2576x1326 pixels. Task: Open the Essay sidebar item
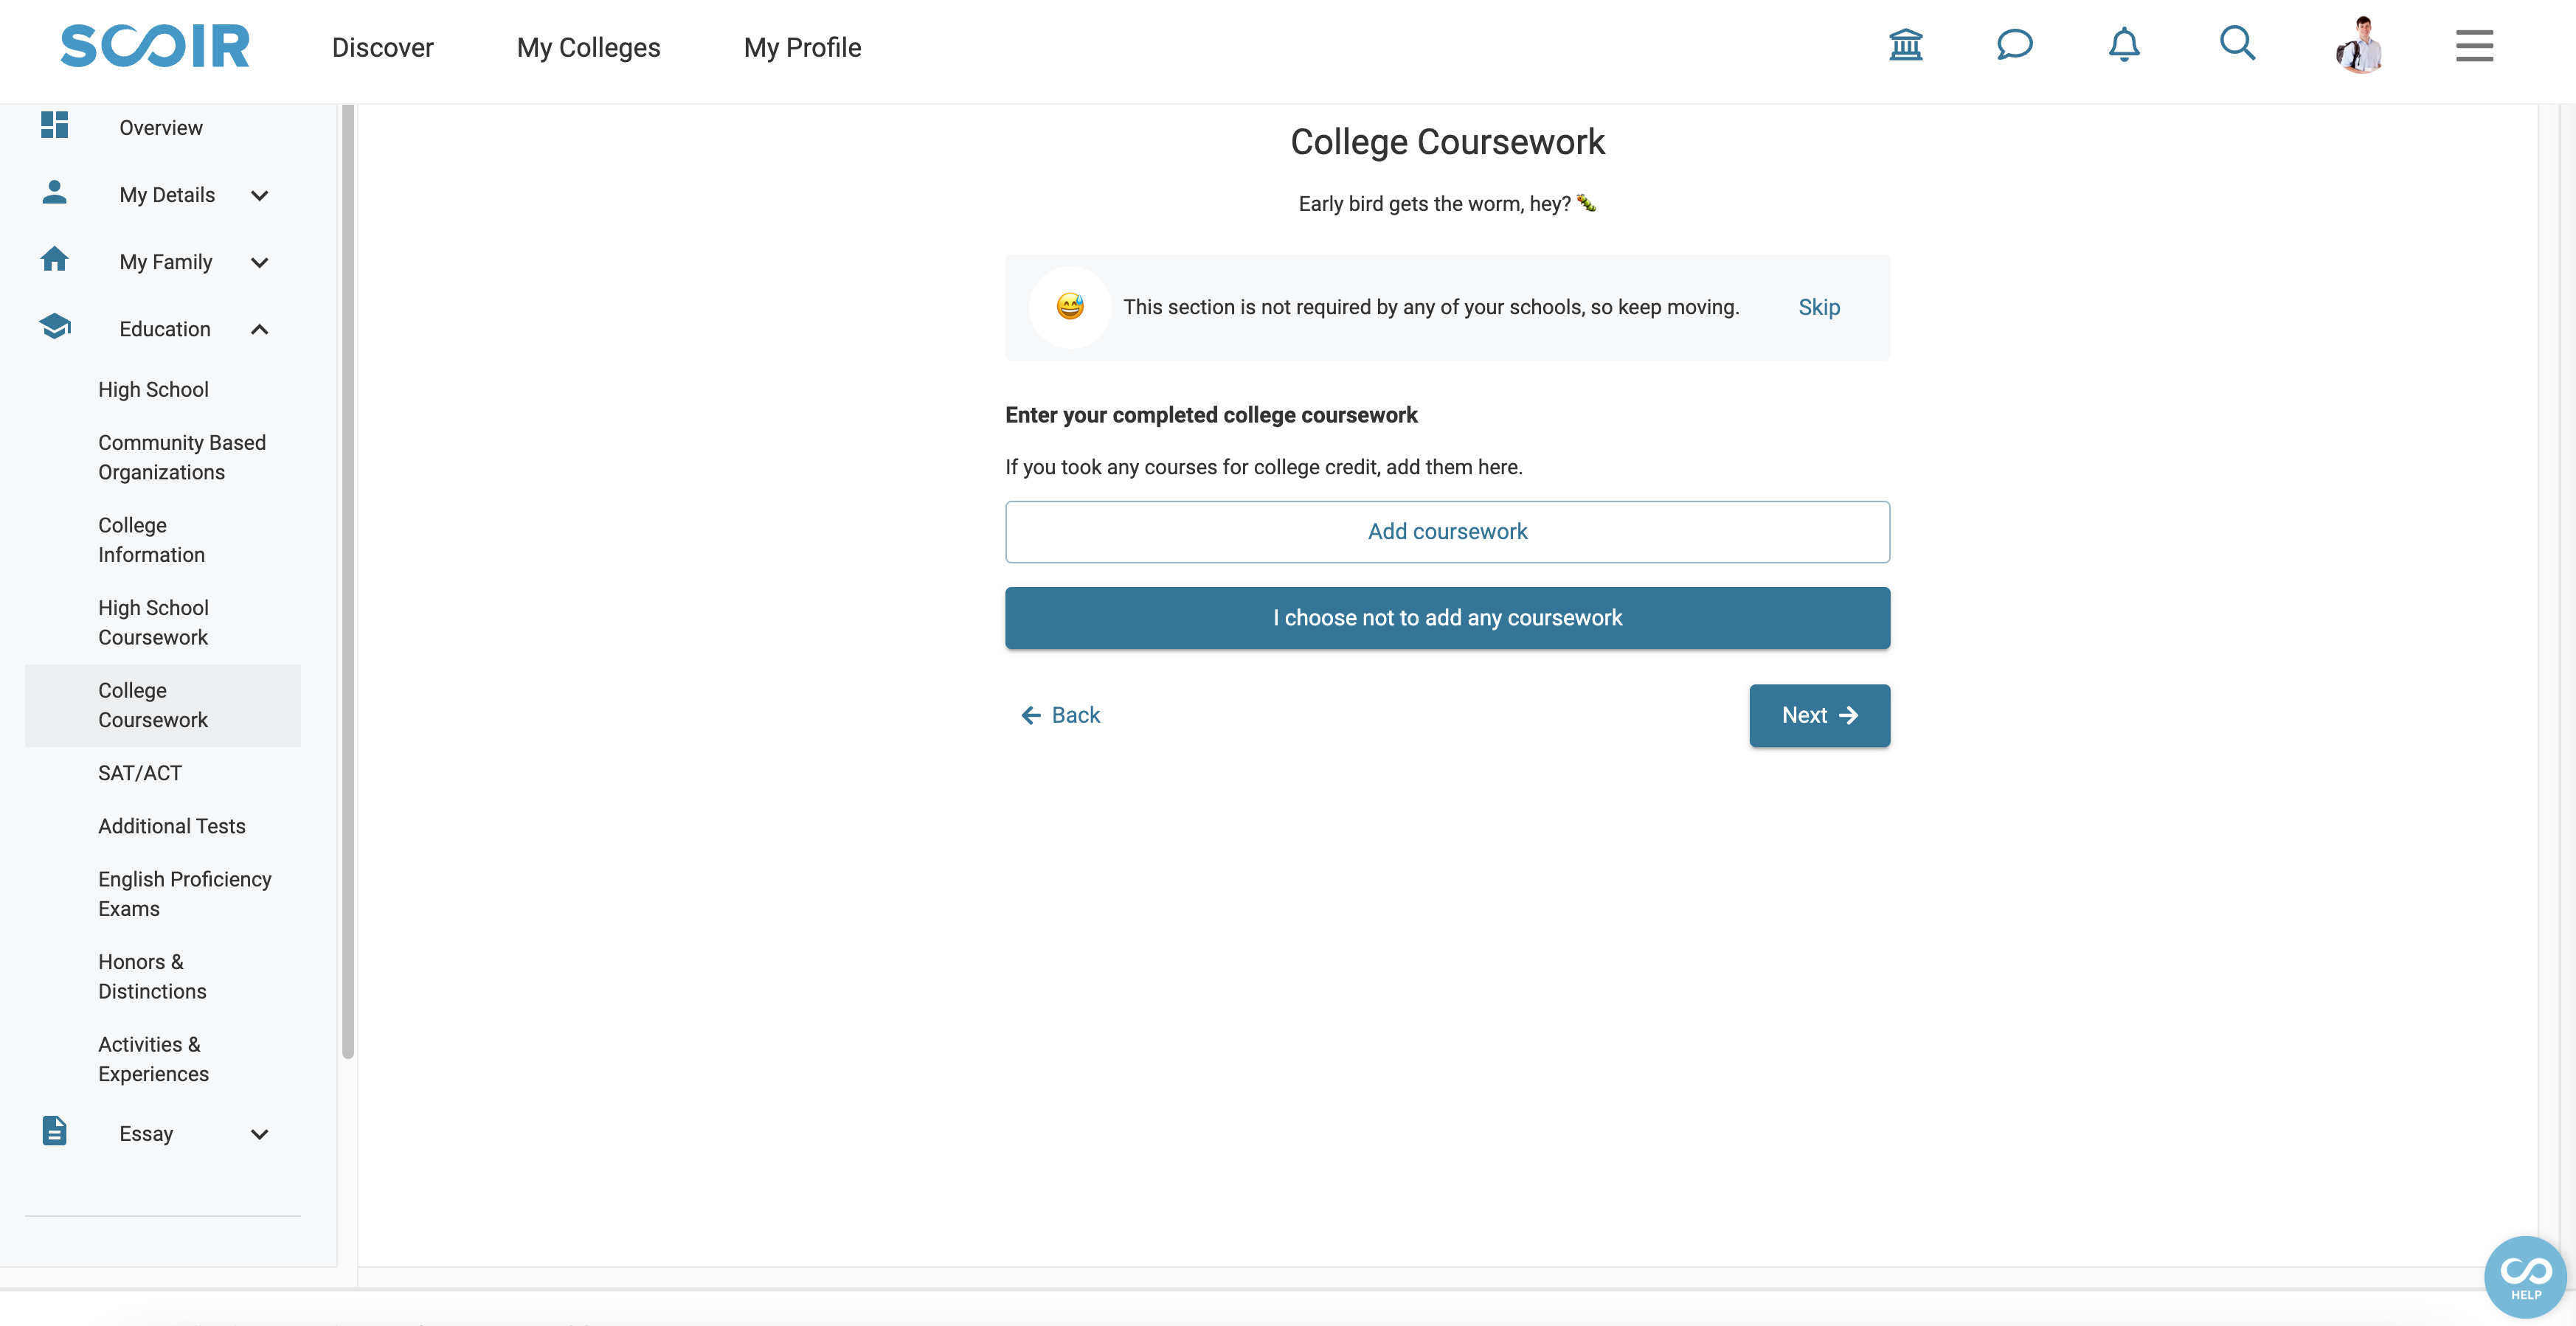(x=146, y=1134)
